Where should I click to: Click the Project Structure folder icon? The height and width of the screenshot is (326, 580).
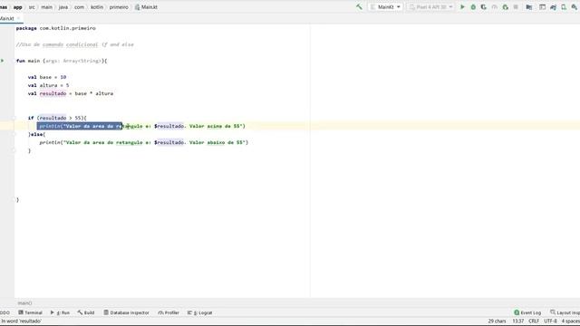(529, 7)
